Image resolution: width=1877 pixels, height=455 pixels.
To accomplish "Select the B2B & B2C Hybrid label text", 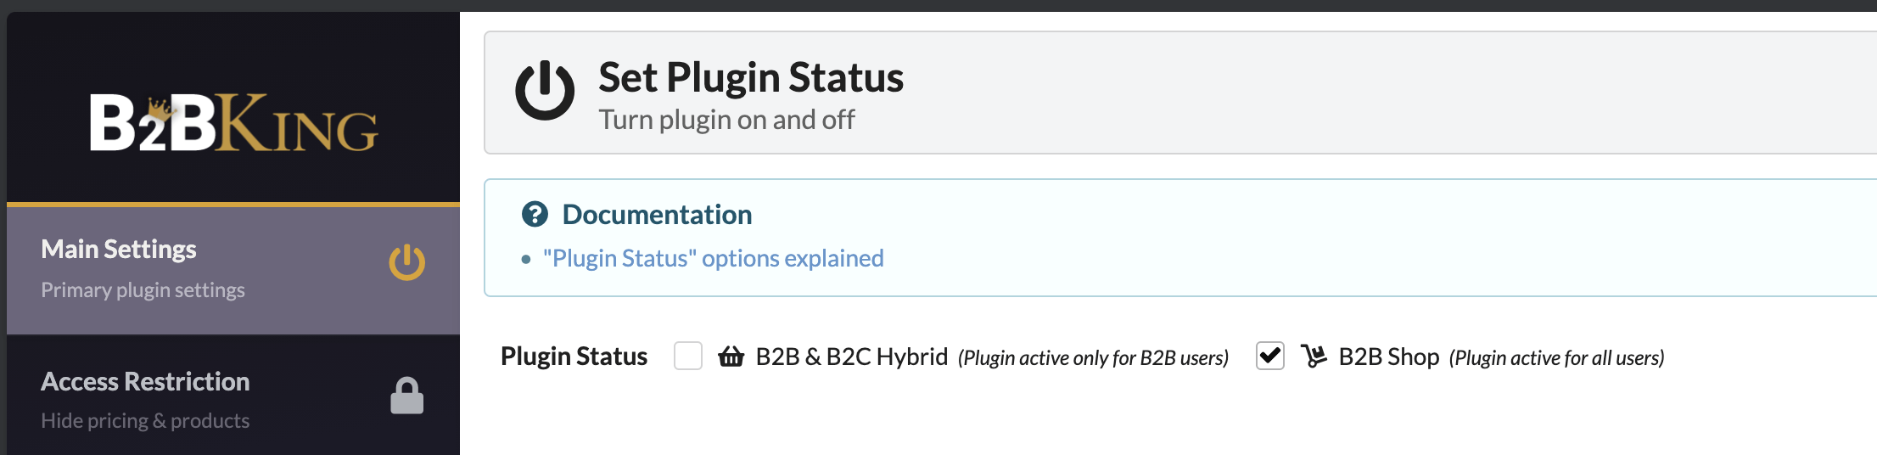I will tap(852, 357).
